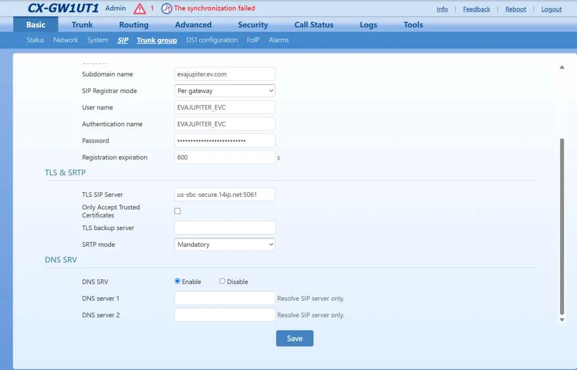Open the Network sub-tab

click(x=66, y=40)
